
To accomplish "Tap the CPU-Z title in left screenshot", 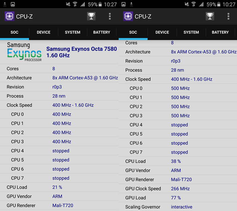I will coord(24,17).
